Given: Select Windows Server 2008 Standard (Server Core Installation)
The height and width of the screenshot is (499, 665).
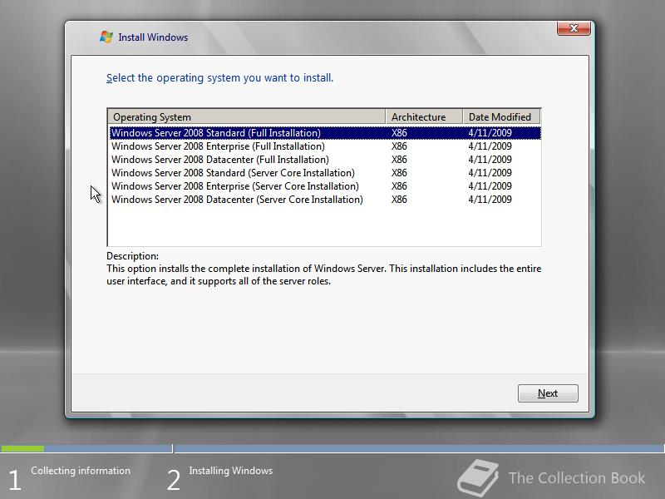Looking at the screenshot, I should pos(325,173).
